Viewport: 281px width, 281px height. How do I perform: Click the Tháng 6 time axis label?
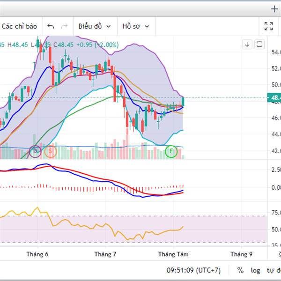37,254
